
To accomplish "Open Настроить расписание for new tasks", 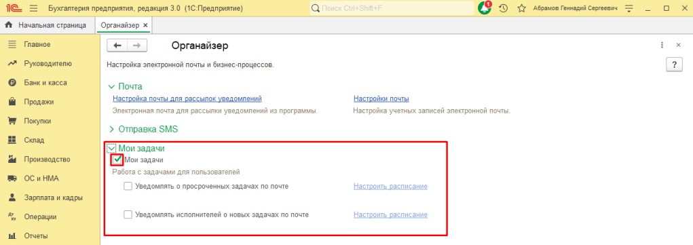I will coord(390,215).
